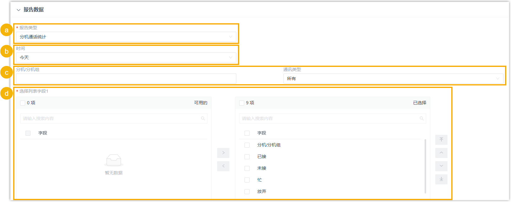Viewport: 511px width, 202px height.
Task: Click move-down arrow icon
Action: [441, 166]
